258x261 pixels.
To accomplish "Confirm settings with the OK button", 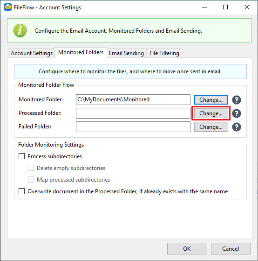I will click(187, 248).
